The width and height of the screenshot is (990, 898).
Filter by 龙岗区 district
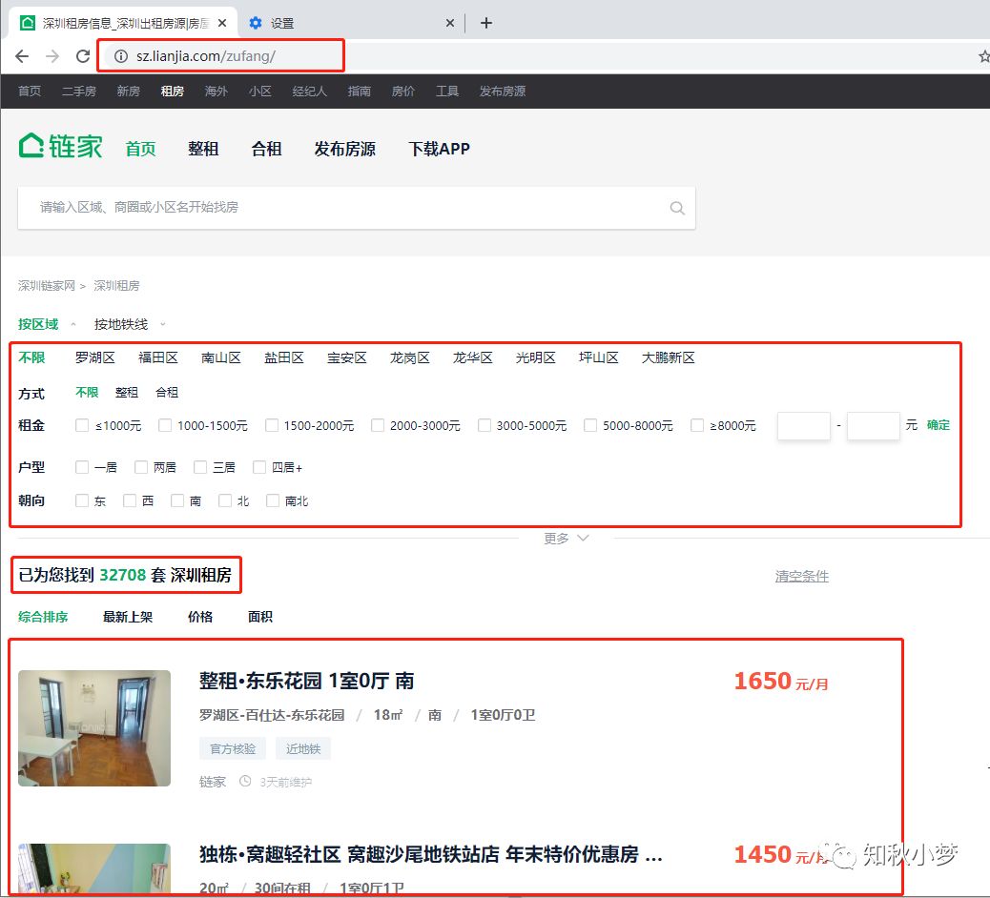410,357
